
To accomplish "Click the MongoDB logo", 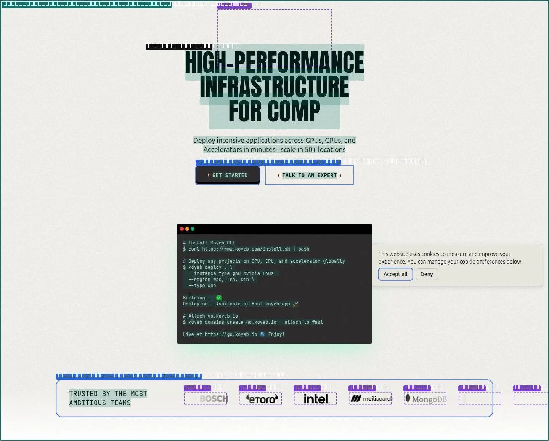I will 425,399.
